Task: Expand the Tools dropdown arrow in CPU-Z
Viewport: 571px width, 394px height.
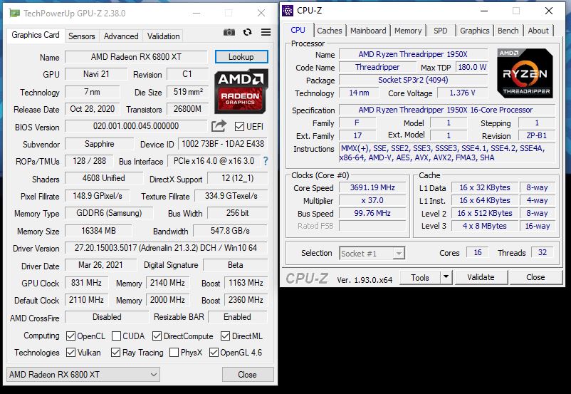Action: [446, 277]
